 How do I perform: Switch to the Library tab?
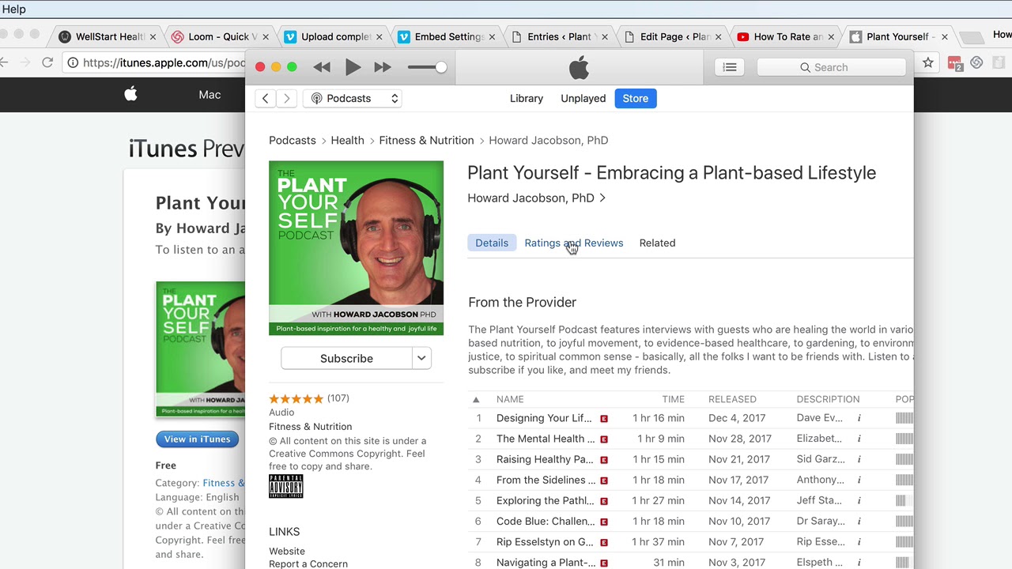[x=527, y=98]
